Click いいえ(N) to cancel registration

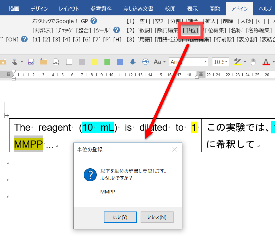coord(157,217)
